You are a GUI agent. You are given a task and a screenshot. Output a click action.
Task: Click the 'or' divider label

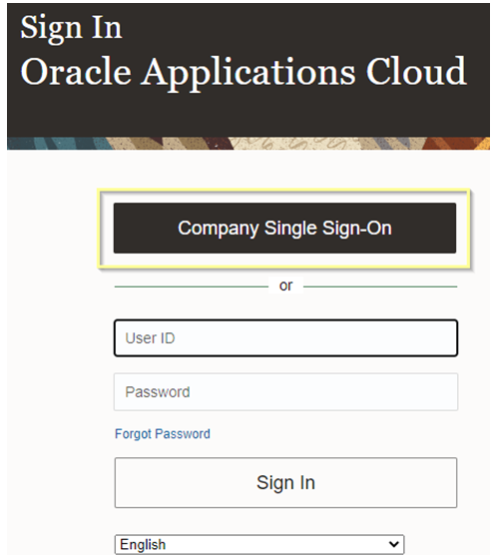[x=285, y=285]
